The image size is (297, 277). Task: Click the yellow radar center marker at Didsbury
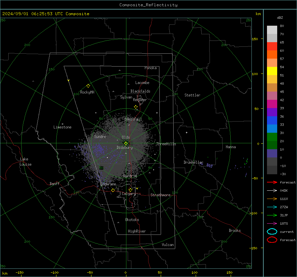click(x=126, y=144)
